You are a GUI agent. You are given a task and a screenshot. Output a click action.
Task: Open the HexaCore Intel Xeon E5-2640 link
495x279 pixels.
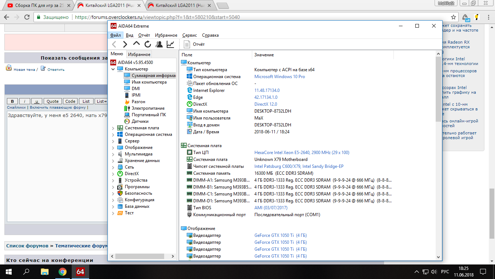[x=302, y=153]
